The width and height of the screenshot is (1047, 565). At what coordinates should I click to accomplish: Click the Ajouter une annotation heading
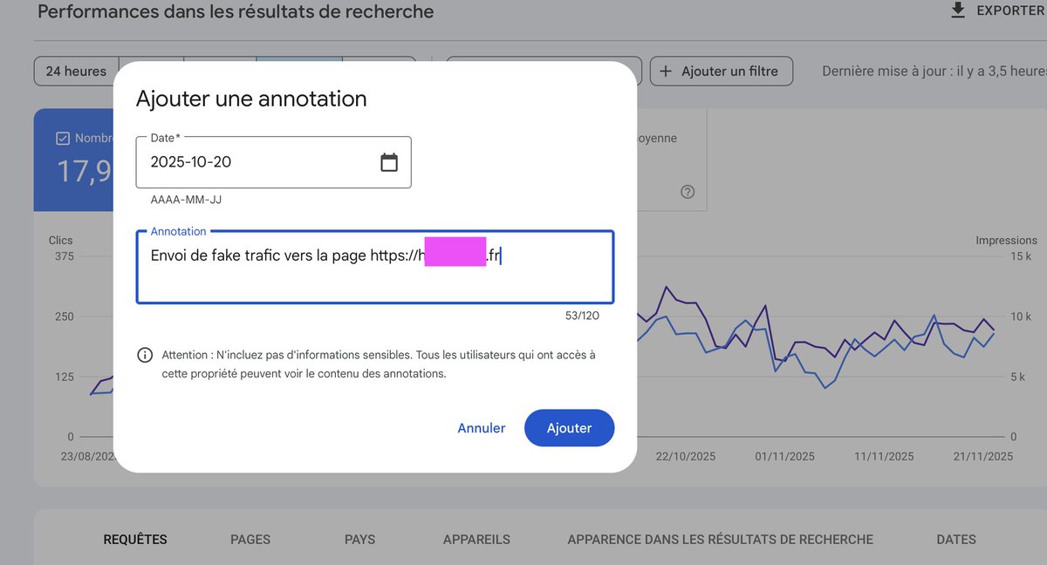pyautogui.click(x=251, y=99)
